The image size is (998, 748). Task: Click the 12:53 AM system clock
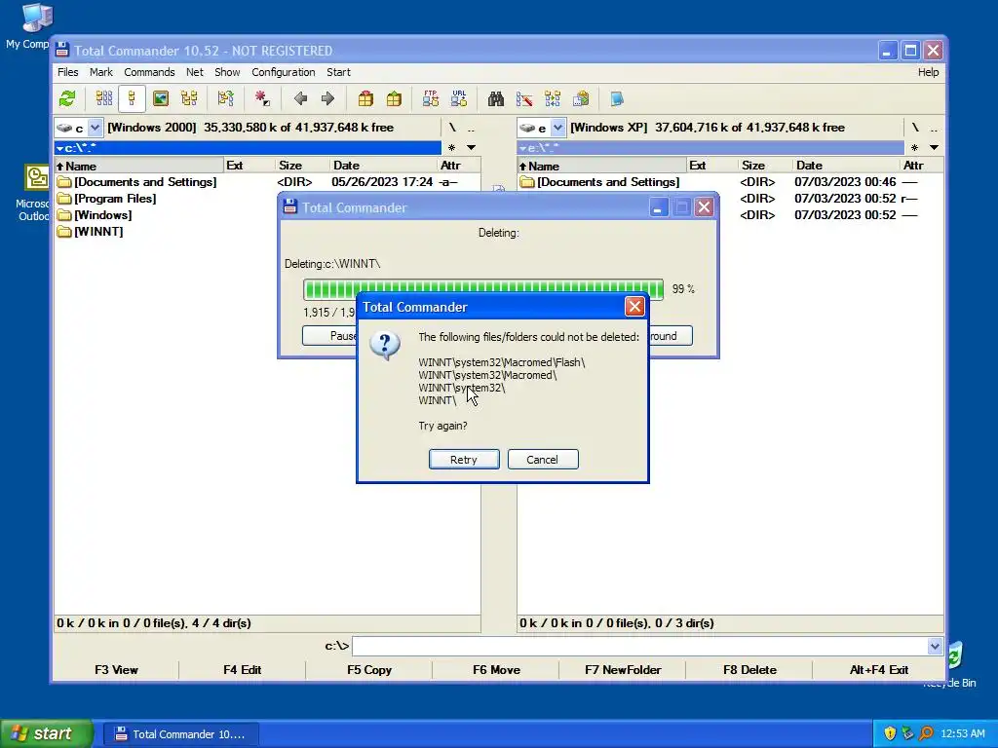(x=962, y=733)
